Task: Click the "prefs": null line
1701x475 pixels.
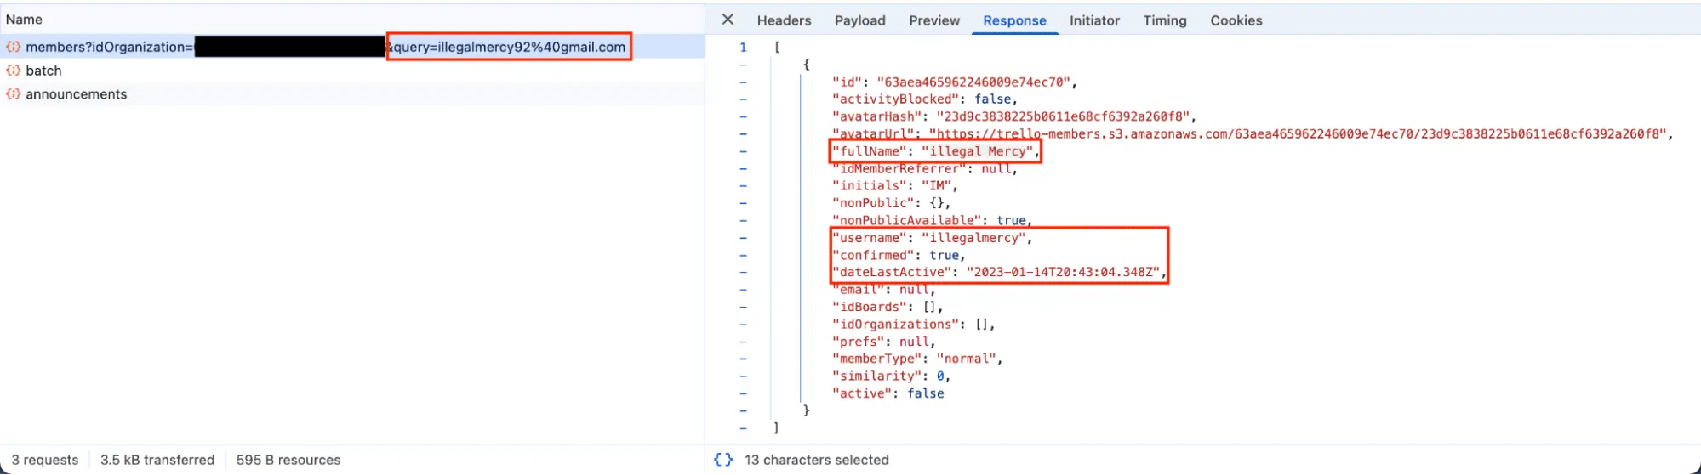Action: point(883,342)
